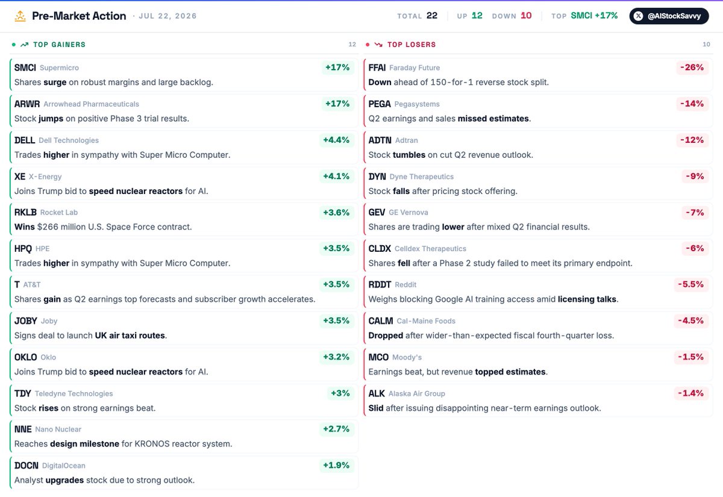Click the -1.4% badge for ALK

(x=690, y=393)
